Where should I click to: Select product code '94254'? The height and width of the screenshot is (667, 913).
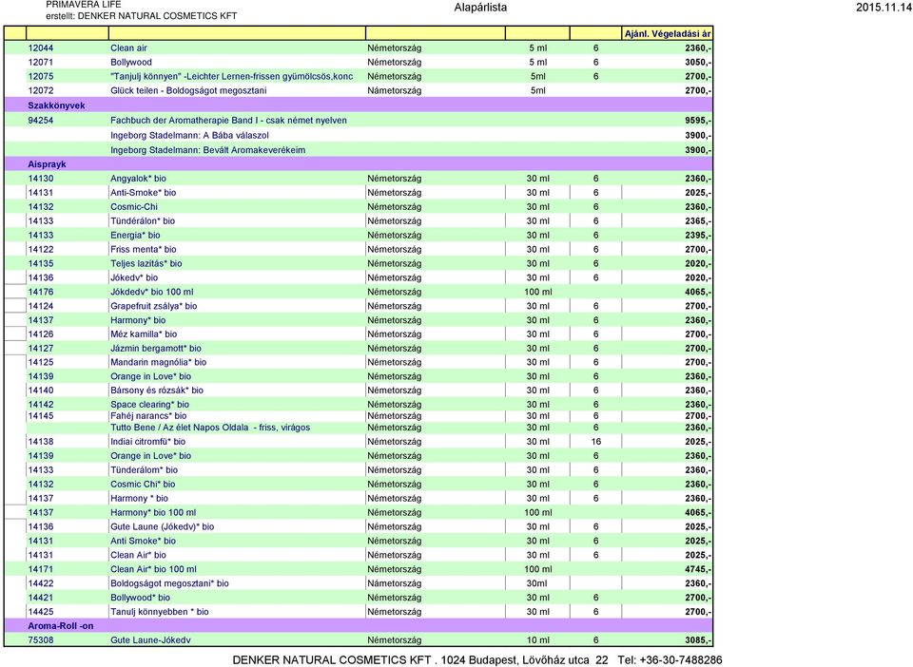tap(41, 121)
